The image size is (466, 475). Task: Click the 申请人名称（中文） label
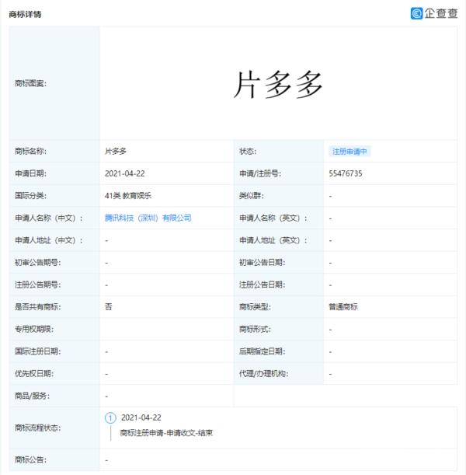point(49,218)
